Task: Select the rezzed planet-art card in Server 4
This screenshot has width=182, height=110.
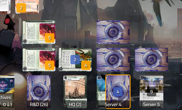Action: coord(101,92)
